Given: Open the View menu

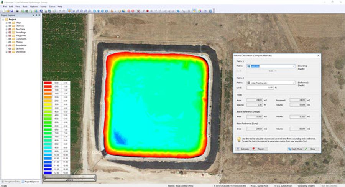Looking at the screenshot, I should point(18,7).
